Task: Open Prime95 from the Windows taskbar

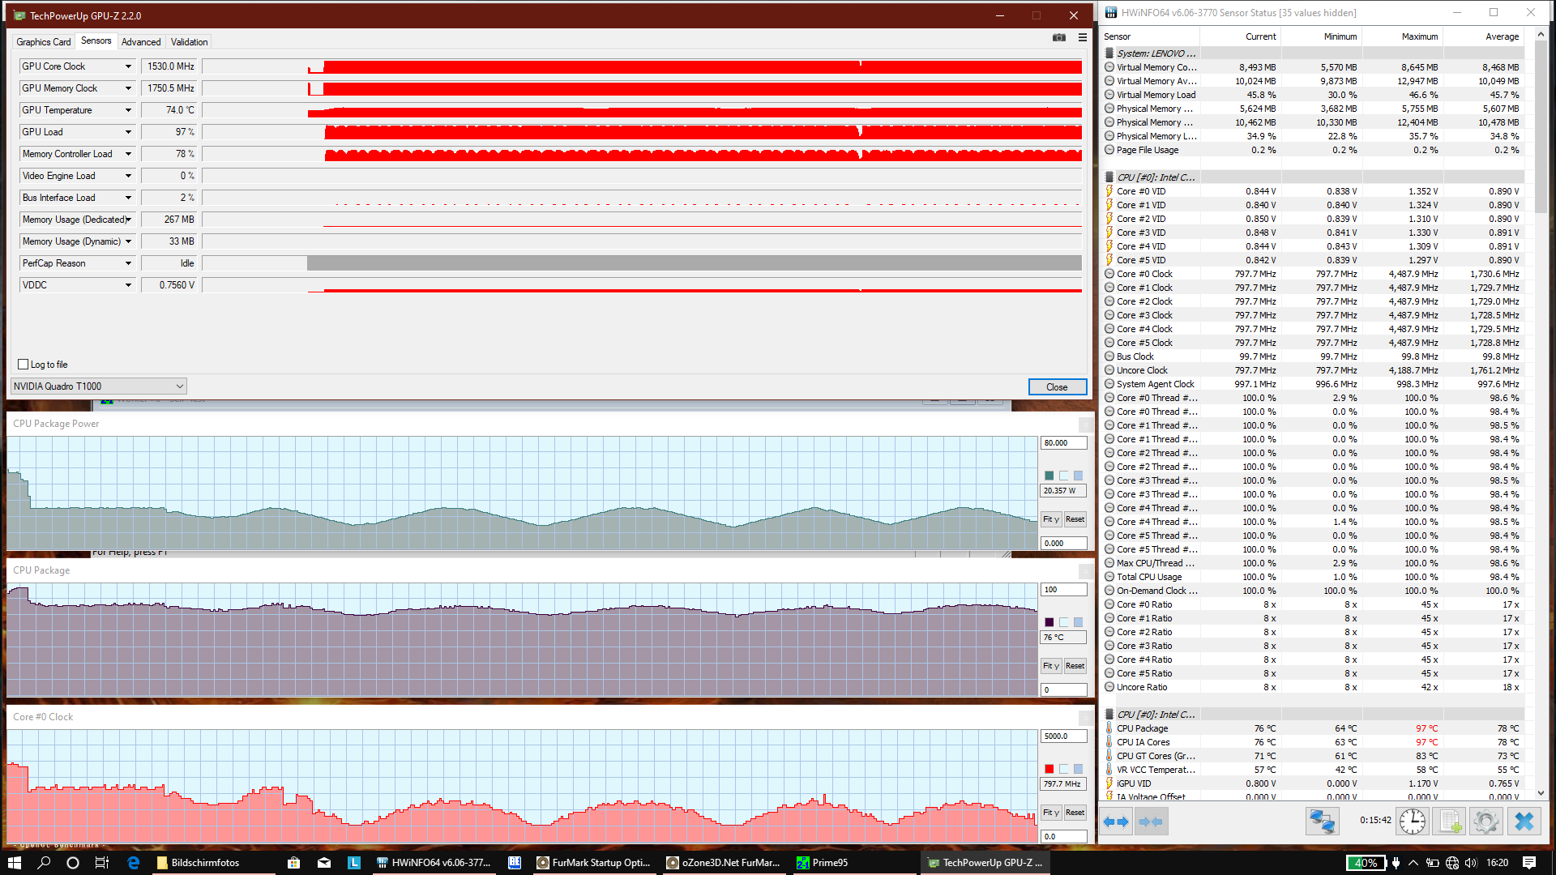Action: click(822, 863)
